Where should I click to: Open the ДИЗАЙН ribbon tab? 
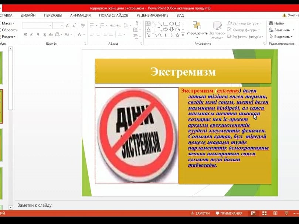pos(28,15)
